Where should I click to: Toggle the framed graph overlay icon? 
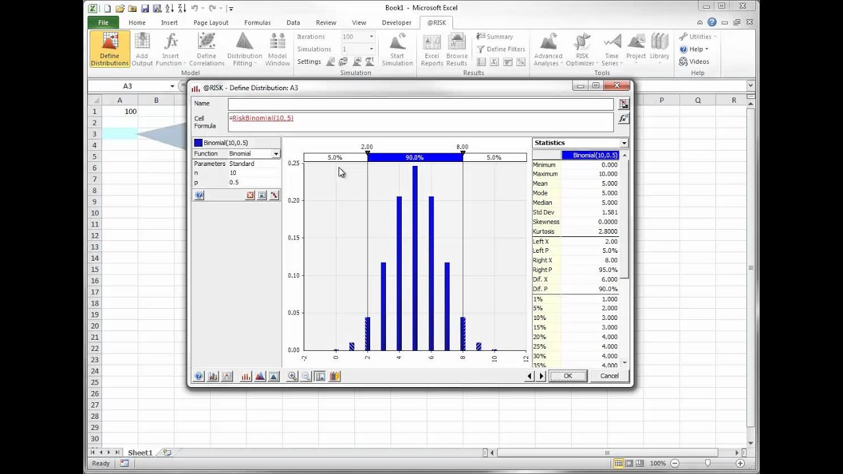274,376
